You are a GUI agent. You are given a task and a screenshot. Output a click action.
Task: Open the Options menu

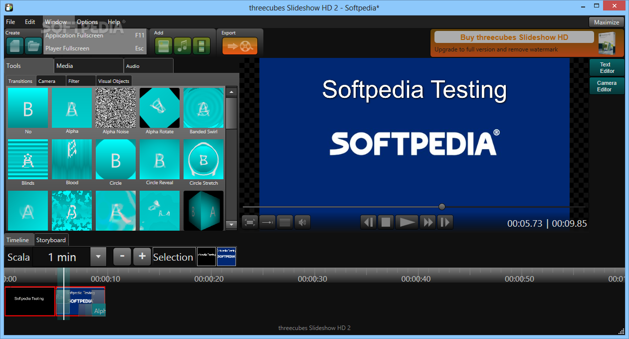[87, 22]
